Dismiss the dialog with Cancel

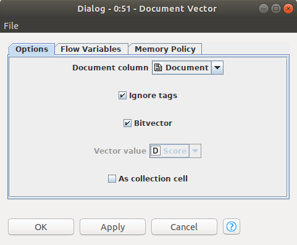tap(184, 227)
